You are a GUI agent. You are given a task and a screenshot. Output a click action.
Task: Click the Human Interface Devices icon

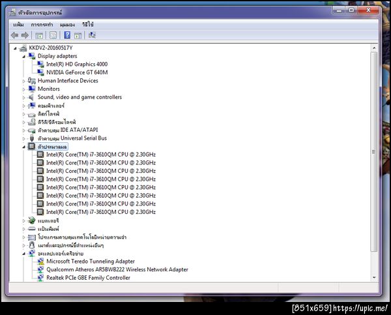32,81
